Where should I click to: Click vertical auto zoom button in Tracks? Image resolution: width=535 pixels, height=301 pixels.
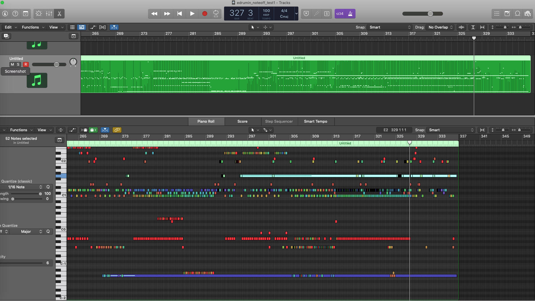point(473,27)
